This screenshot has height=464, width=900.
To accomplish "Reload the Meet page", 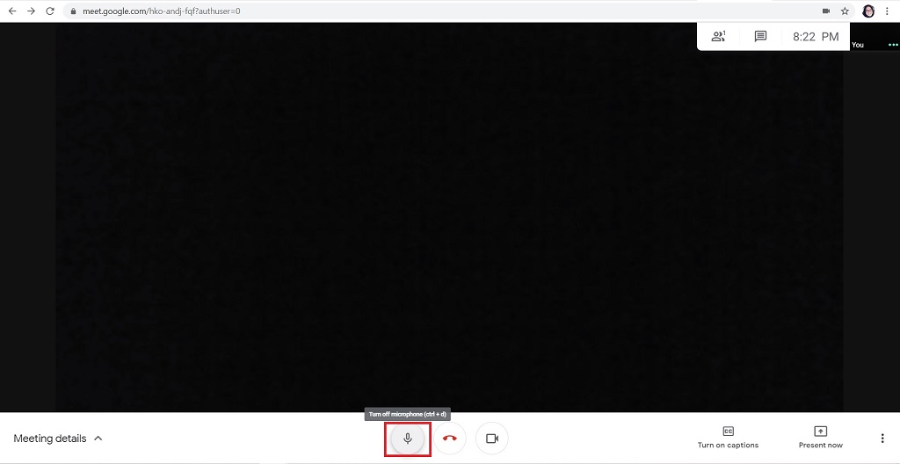I will pyautogui.click(x=50, y=11).
